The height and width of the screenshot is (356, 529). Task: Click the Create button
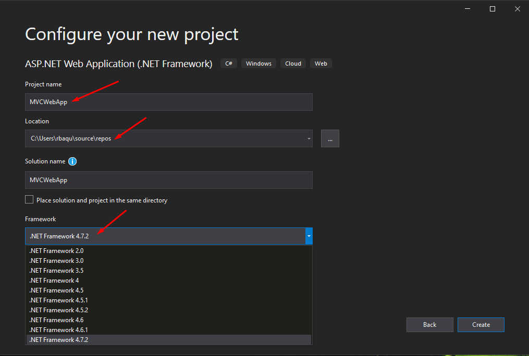point(481,325)
